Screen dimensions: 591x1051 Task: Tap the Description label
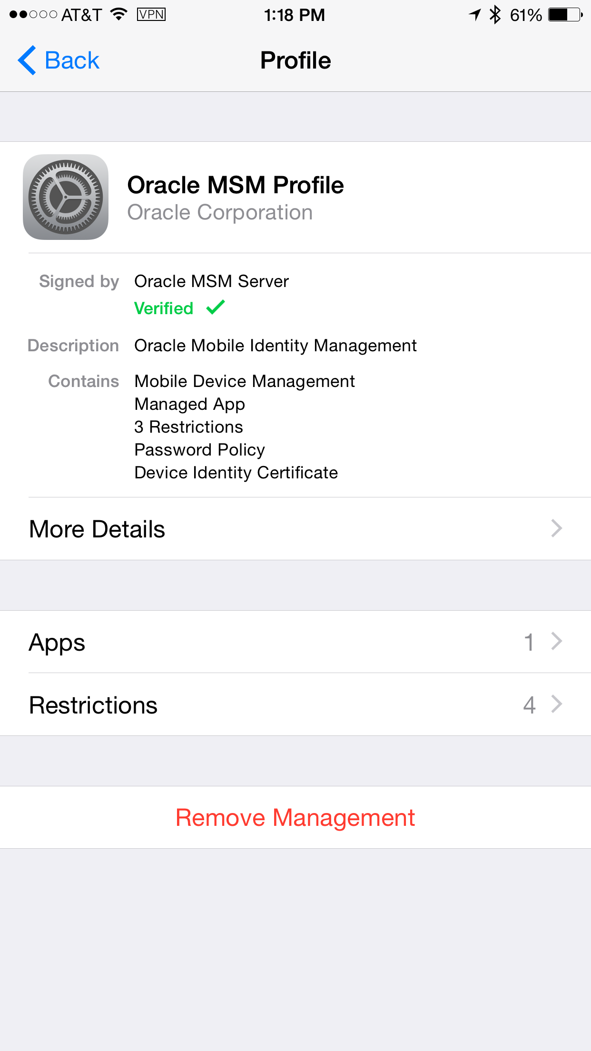[73, 346]
